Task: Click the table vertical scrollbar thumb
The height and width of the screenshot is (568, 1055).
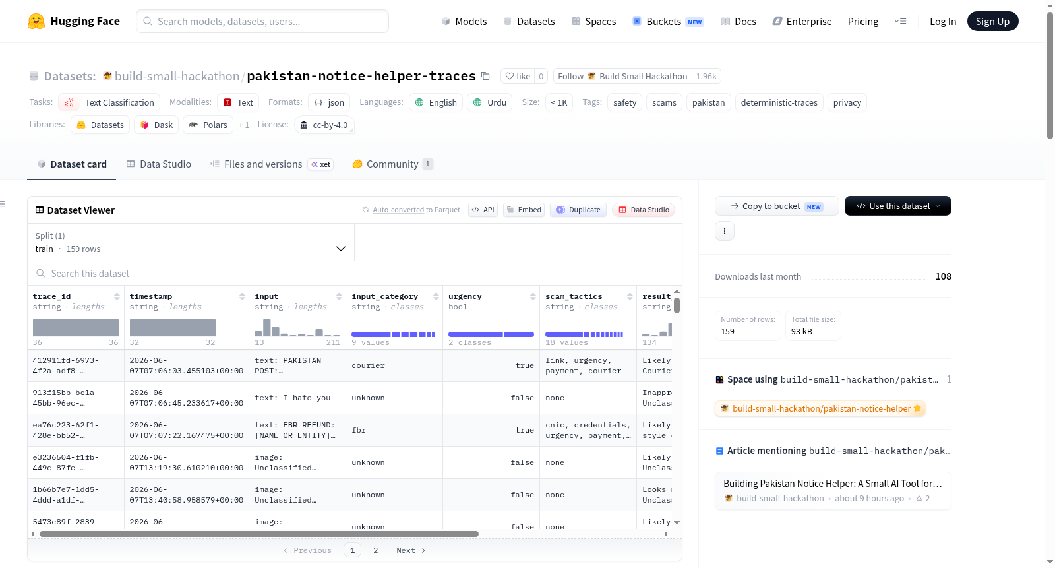Action: (x=677, y=305)
